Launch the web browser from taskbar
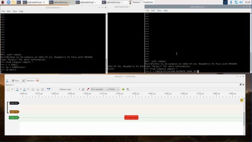The width and height of the screenshot is (252, 142). point(8,2)
